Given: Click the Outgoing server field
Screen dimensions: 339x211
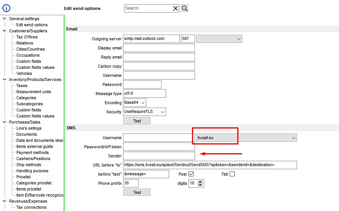Looking at the screenshot, I should [x=151, y=39].
